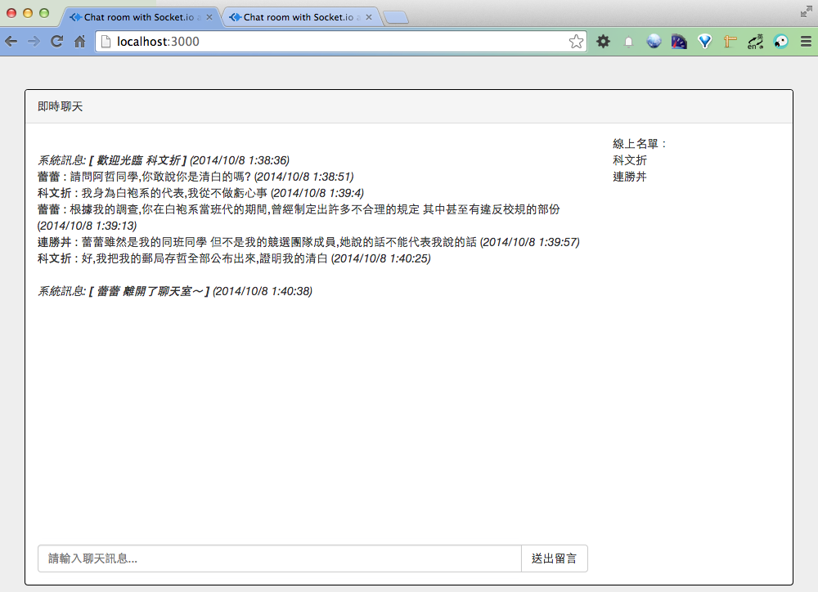Open the Chrome hamburger menu
Screen dimensions: 818x592
(806, 42)
